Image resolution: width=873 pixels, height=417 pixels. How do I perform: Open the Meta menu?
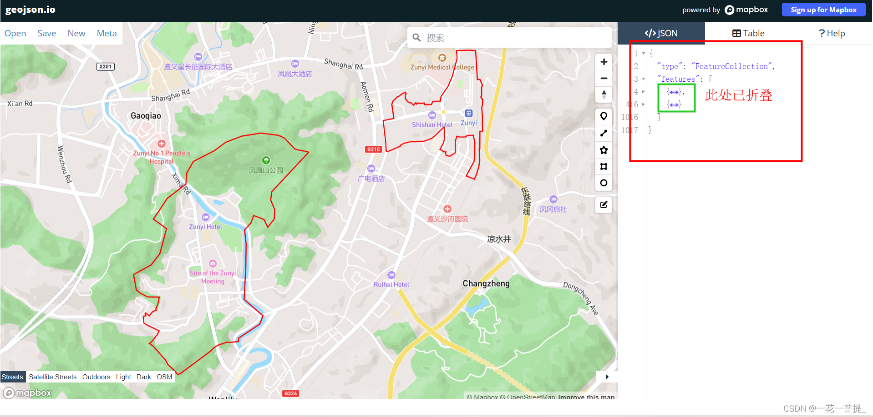pos(107,33)
